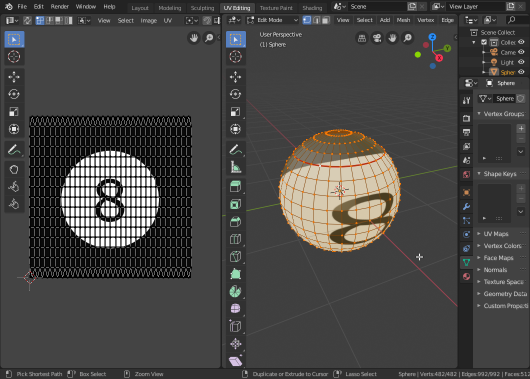Select the Smooth vertices tool
Screen dimensions: 530x379
(x=235, y=308)
